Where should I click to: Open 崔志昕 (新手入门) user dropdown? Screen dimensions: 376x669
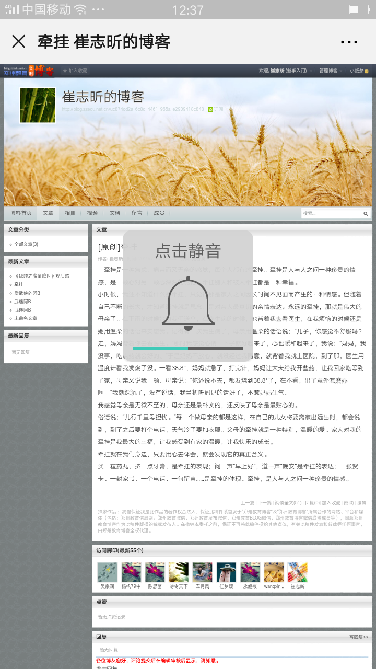(x=286, y=71)
